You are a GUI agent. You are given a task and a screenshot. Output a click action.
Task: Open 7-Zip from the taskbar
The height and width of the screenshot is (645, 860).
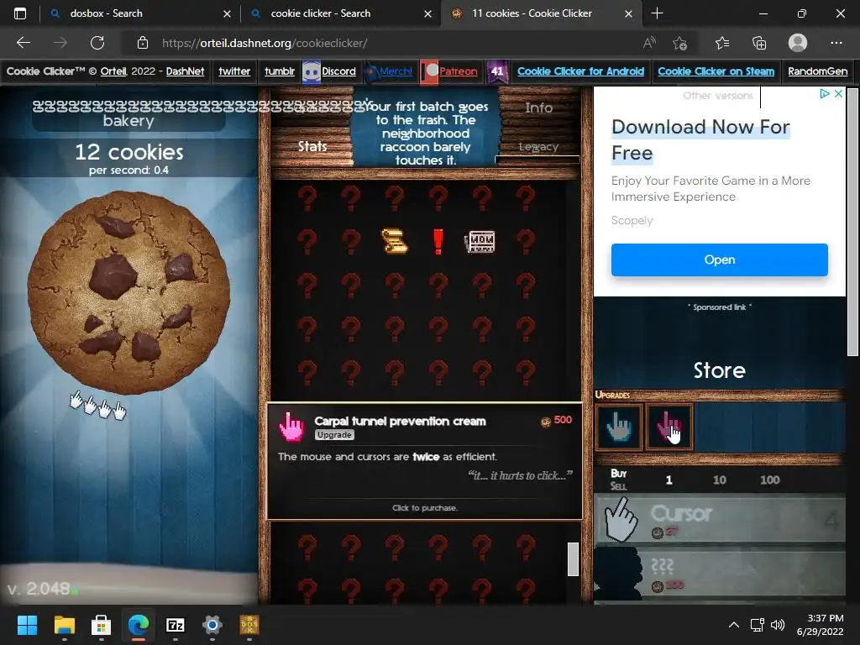pos(175,625)
